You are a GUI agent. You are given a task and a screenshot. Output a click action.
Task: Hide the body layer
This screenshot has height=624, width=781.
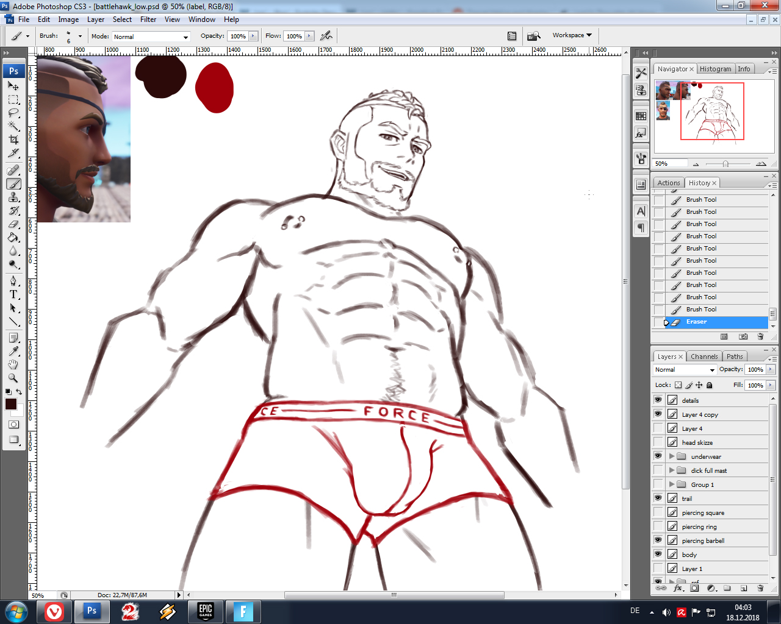(x=658, y=554)
